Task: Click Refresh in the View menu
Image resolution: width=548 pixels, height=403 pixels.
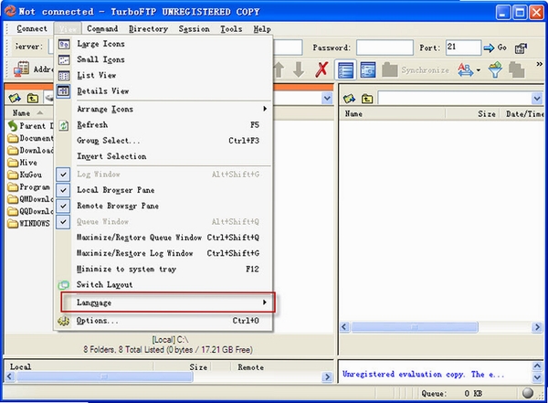Action: pyautogui.click(x=163, y=125)
